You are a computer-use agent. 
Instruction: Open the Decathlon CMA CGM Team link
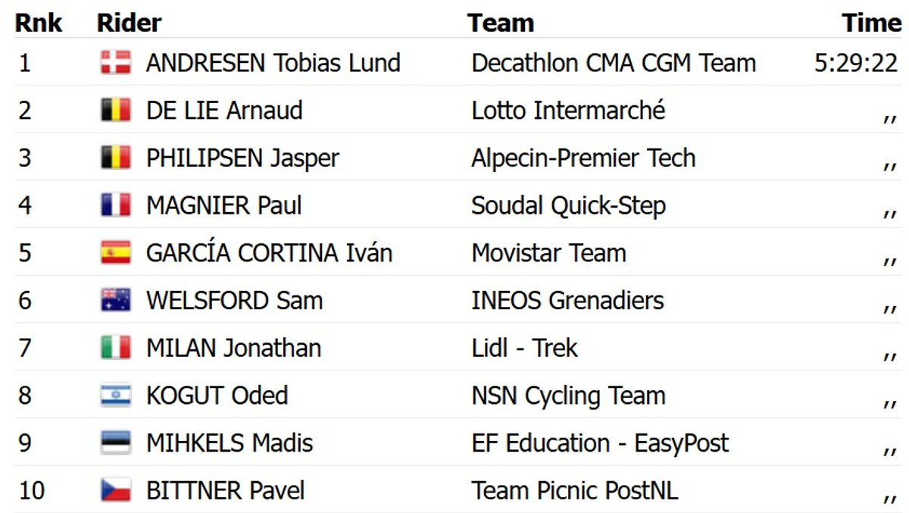(x=614, y=63)
